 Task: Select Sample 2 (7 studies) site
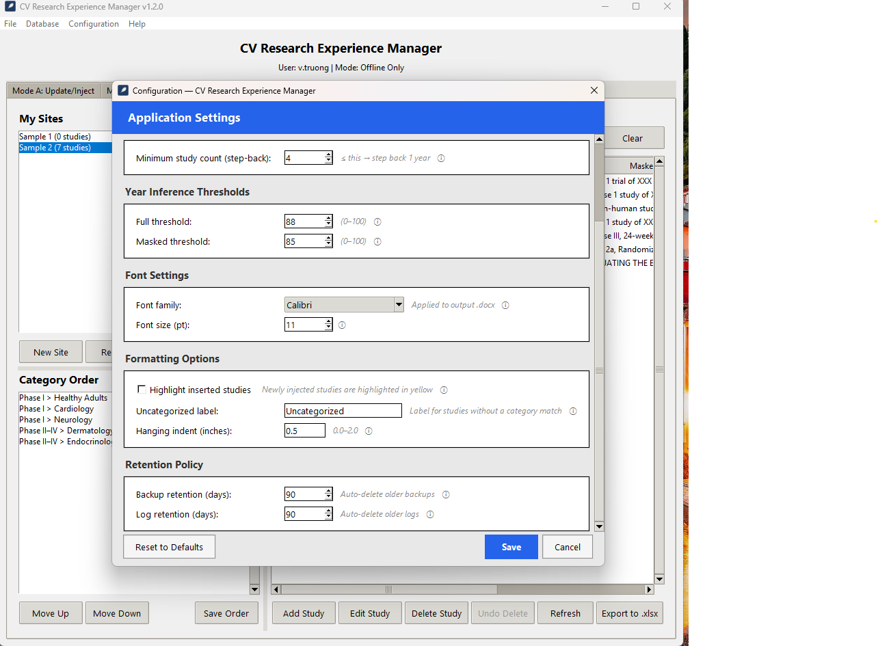pos(65,148)
